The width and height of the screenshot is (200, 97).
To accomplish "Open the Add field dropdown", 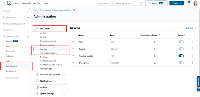I will tap(189, 28).
